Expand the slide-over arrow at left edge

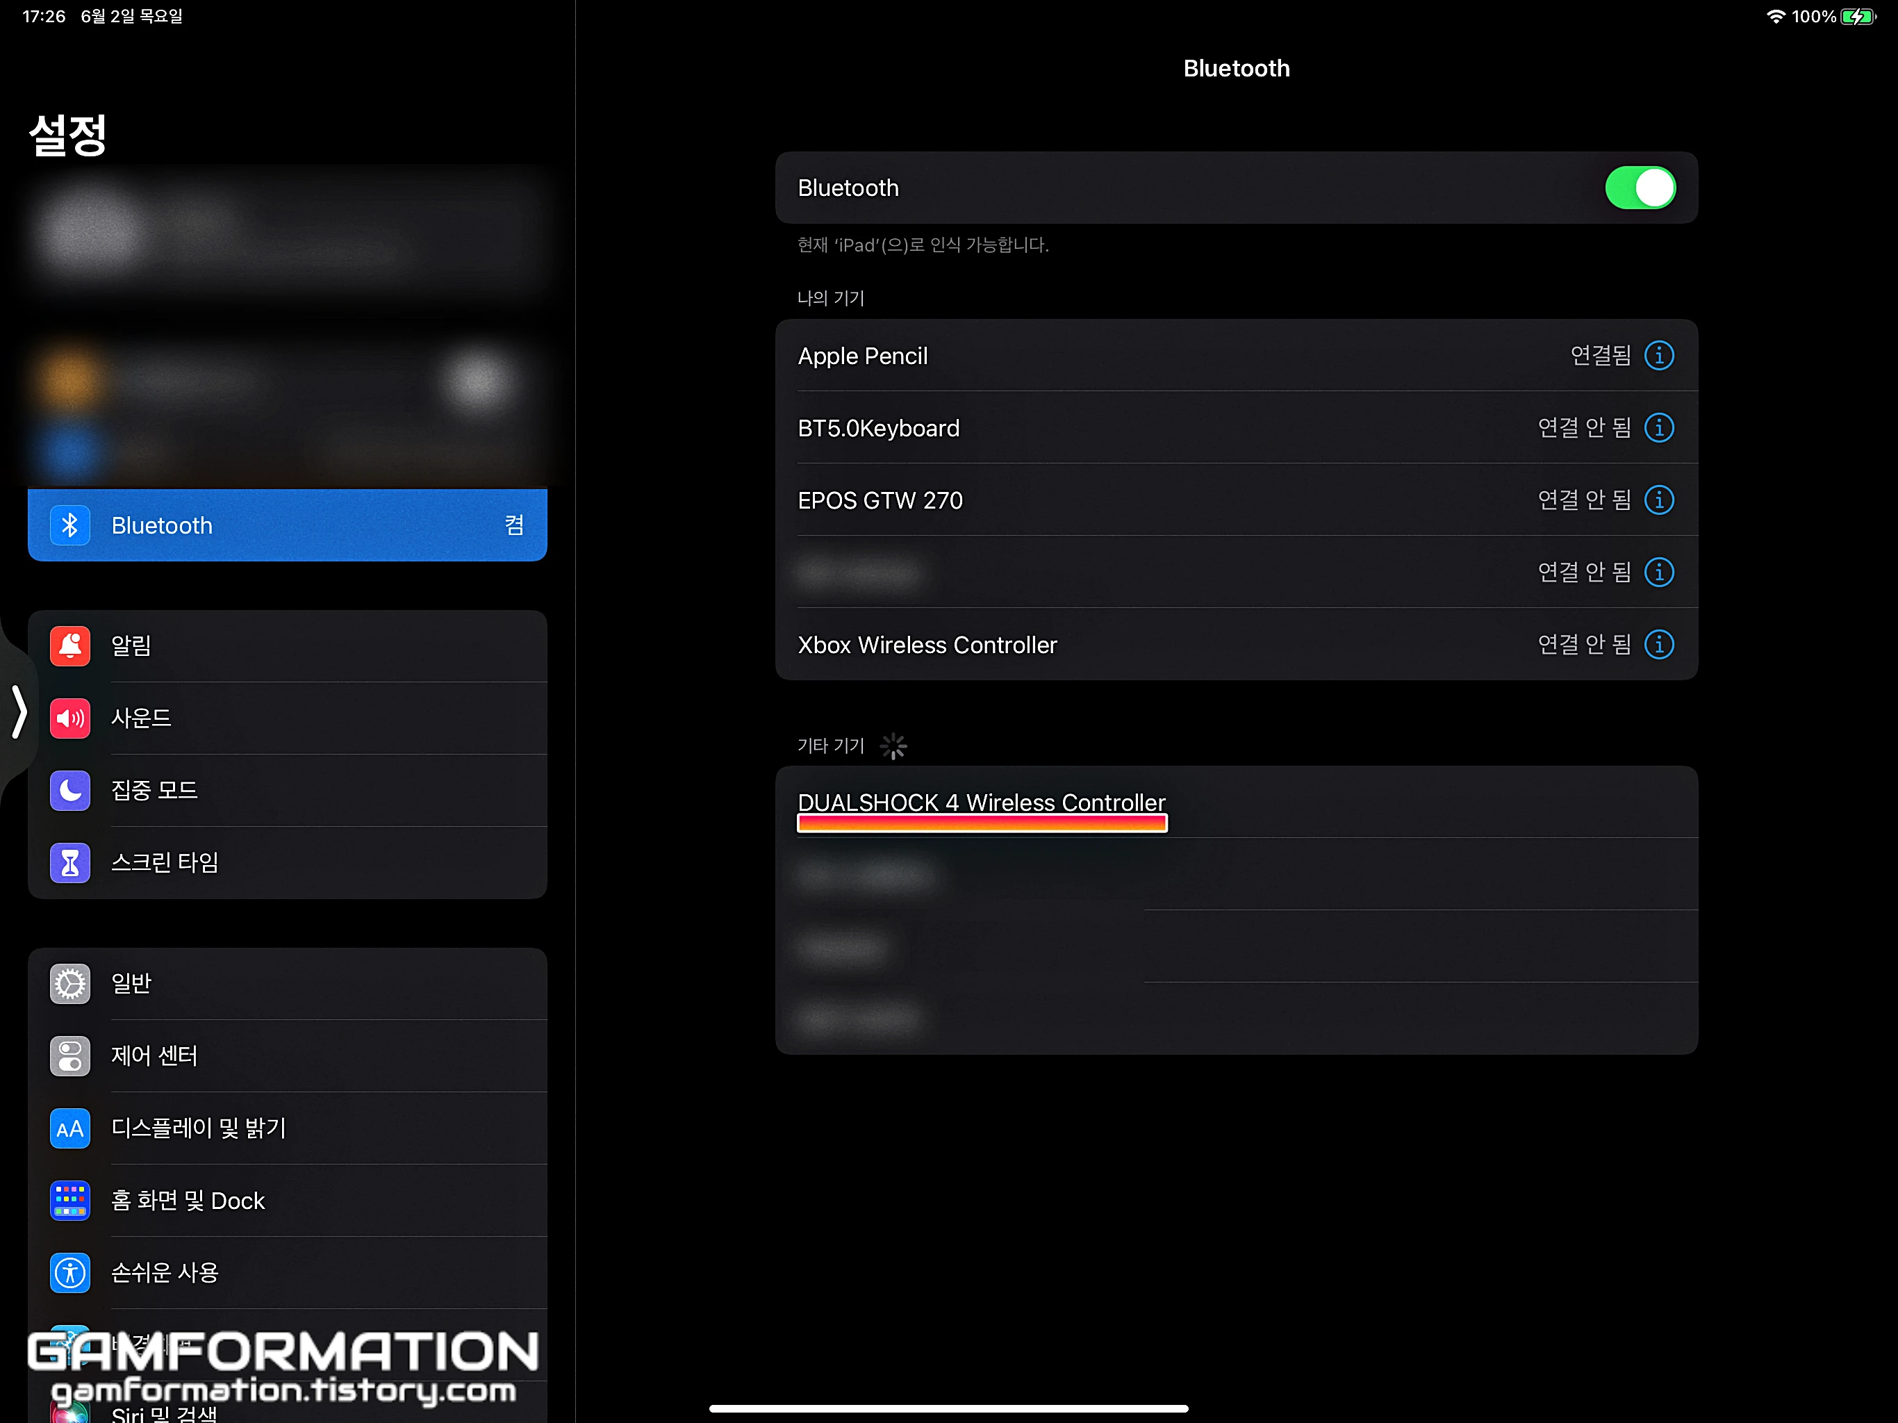tap(19, 711)
